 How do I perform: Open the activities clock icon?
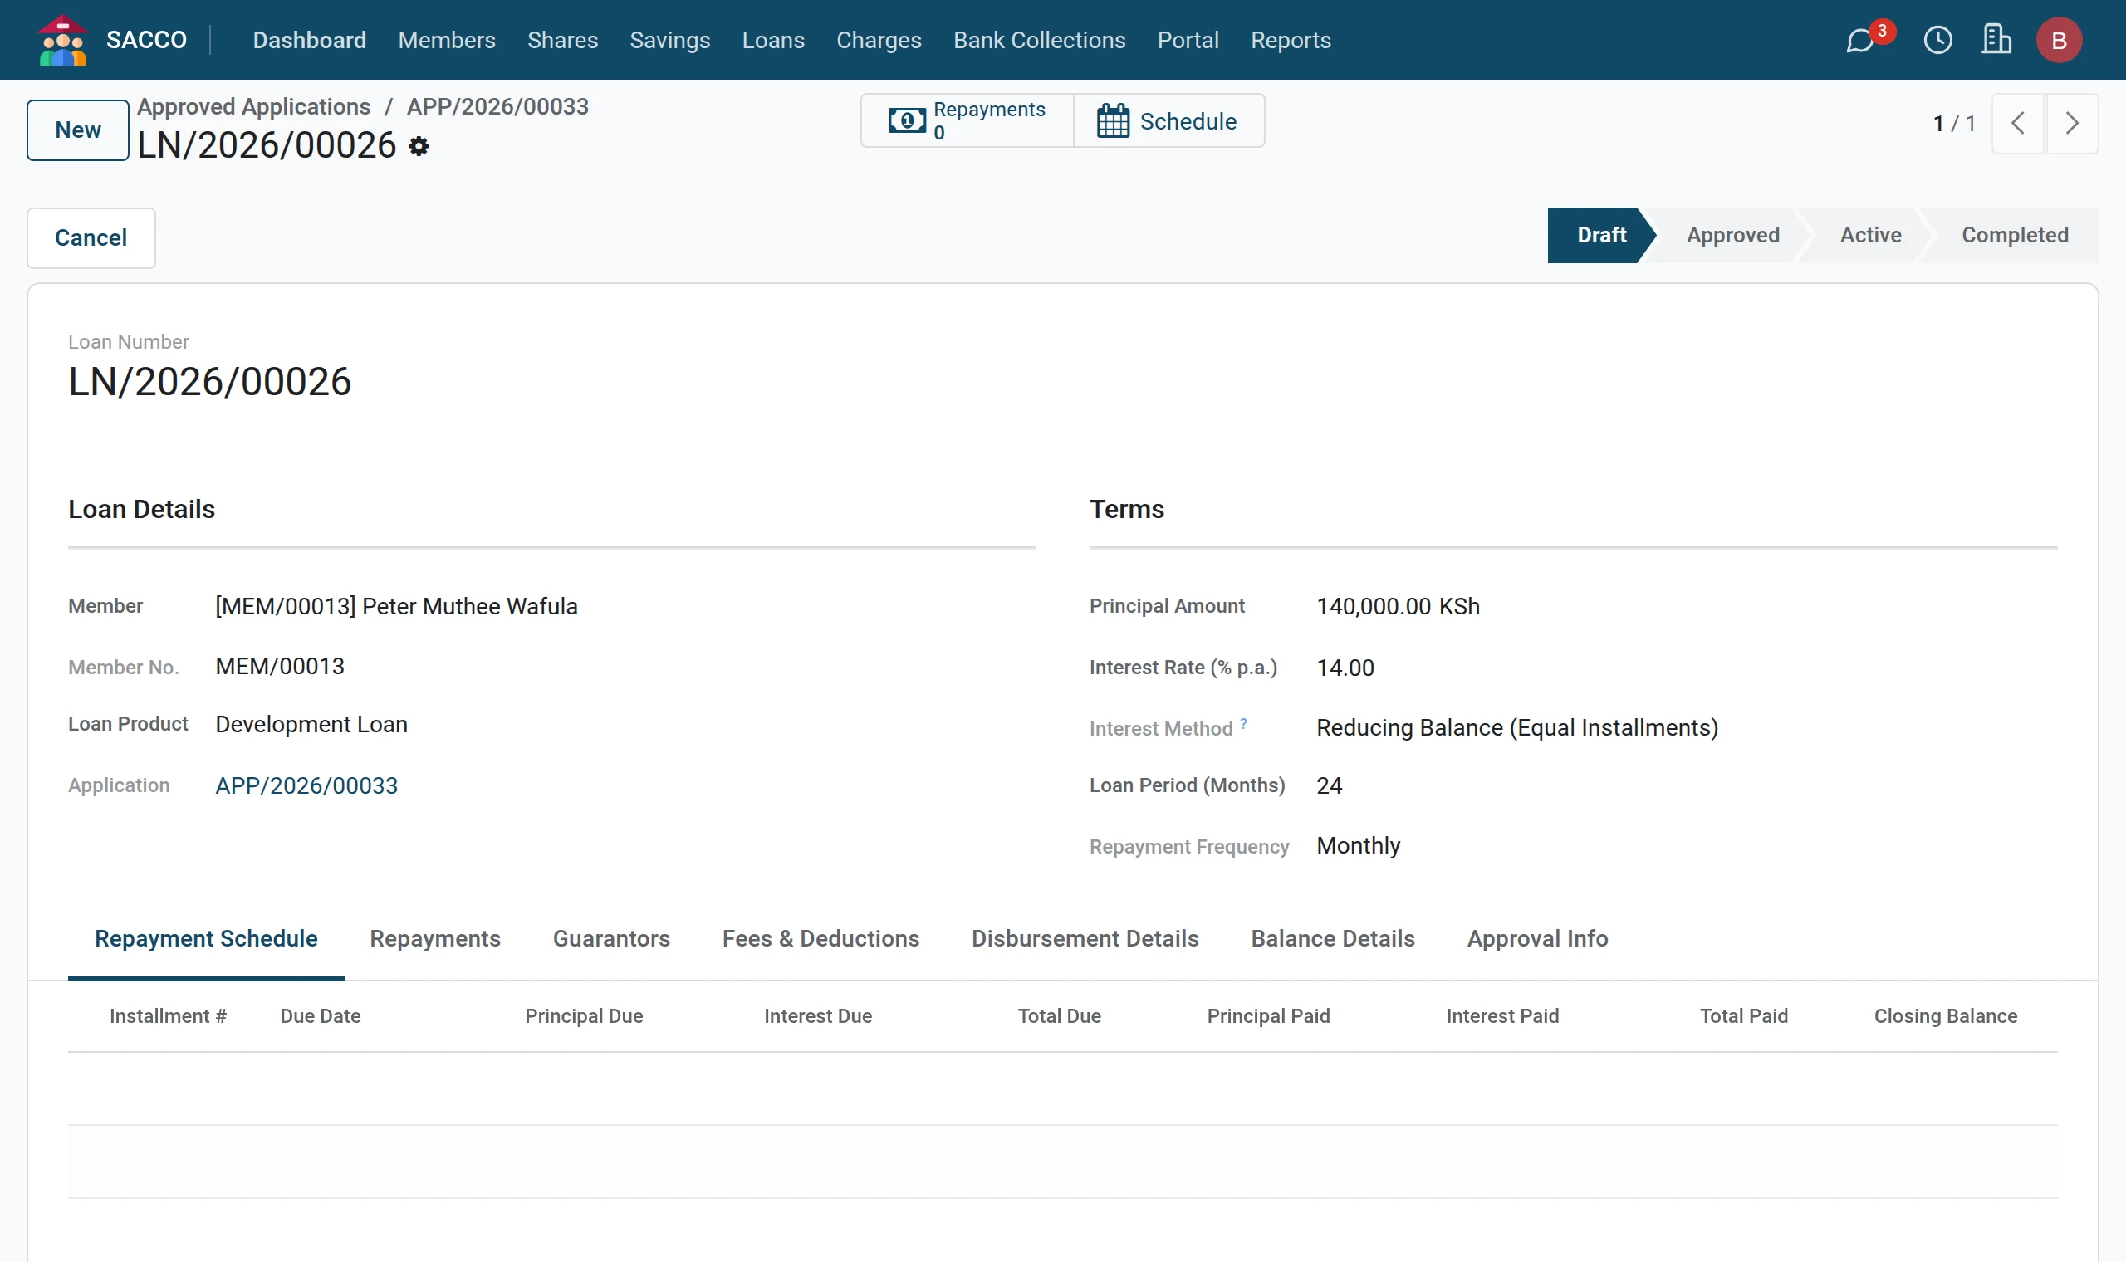coord(1938,40)
